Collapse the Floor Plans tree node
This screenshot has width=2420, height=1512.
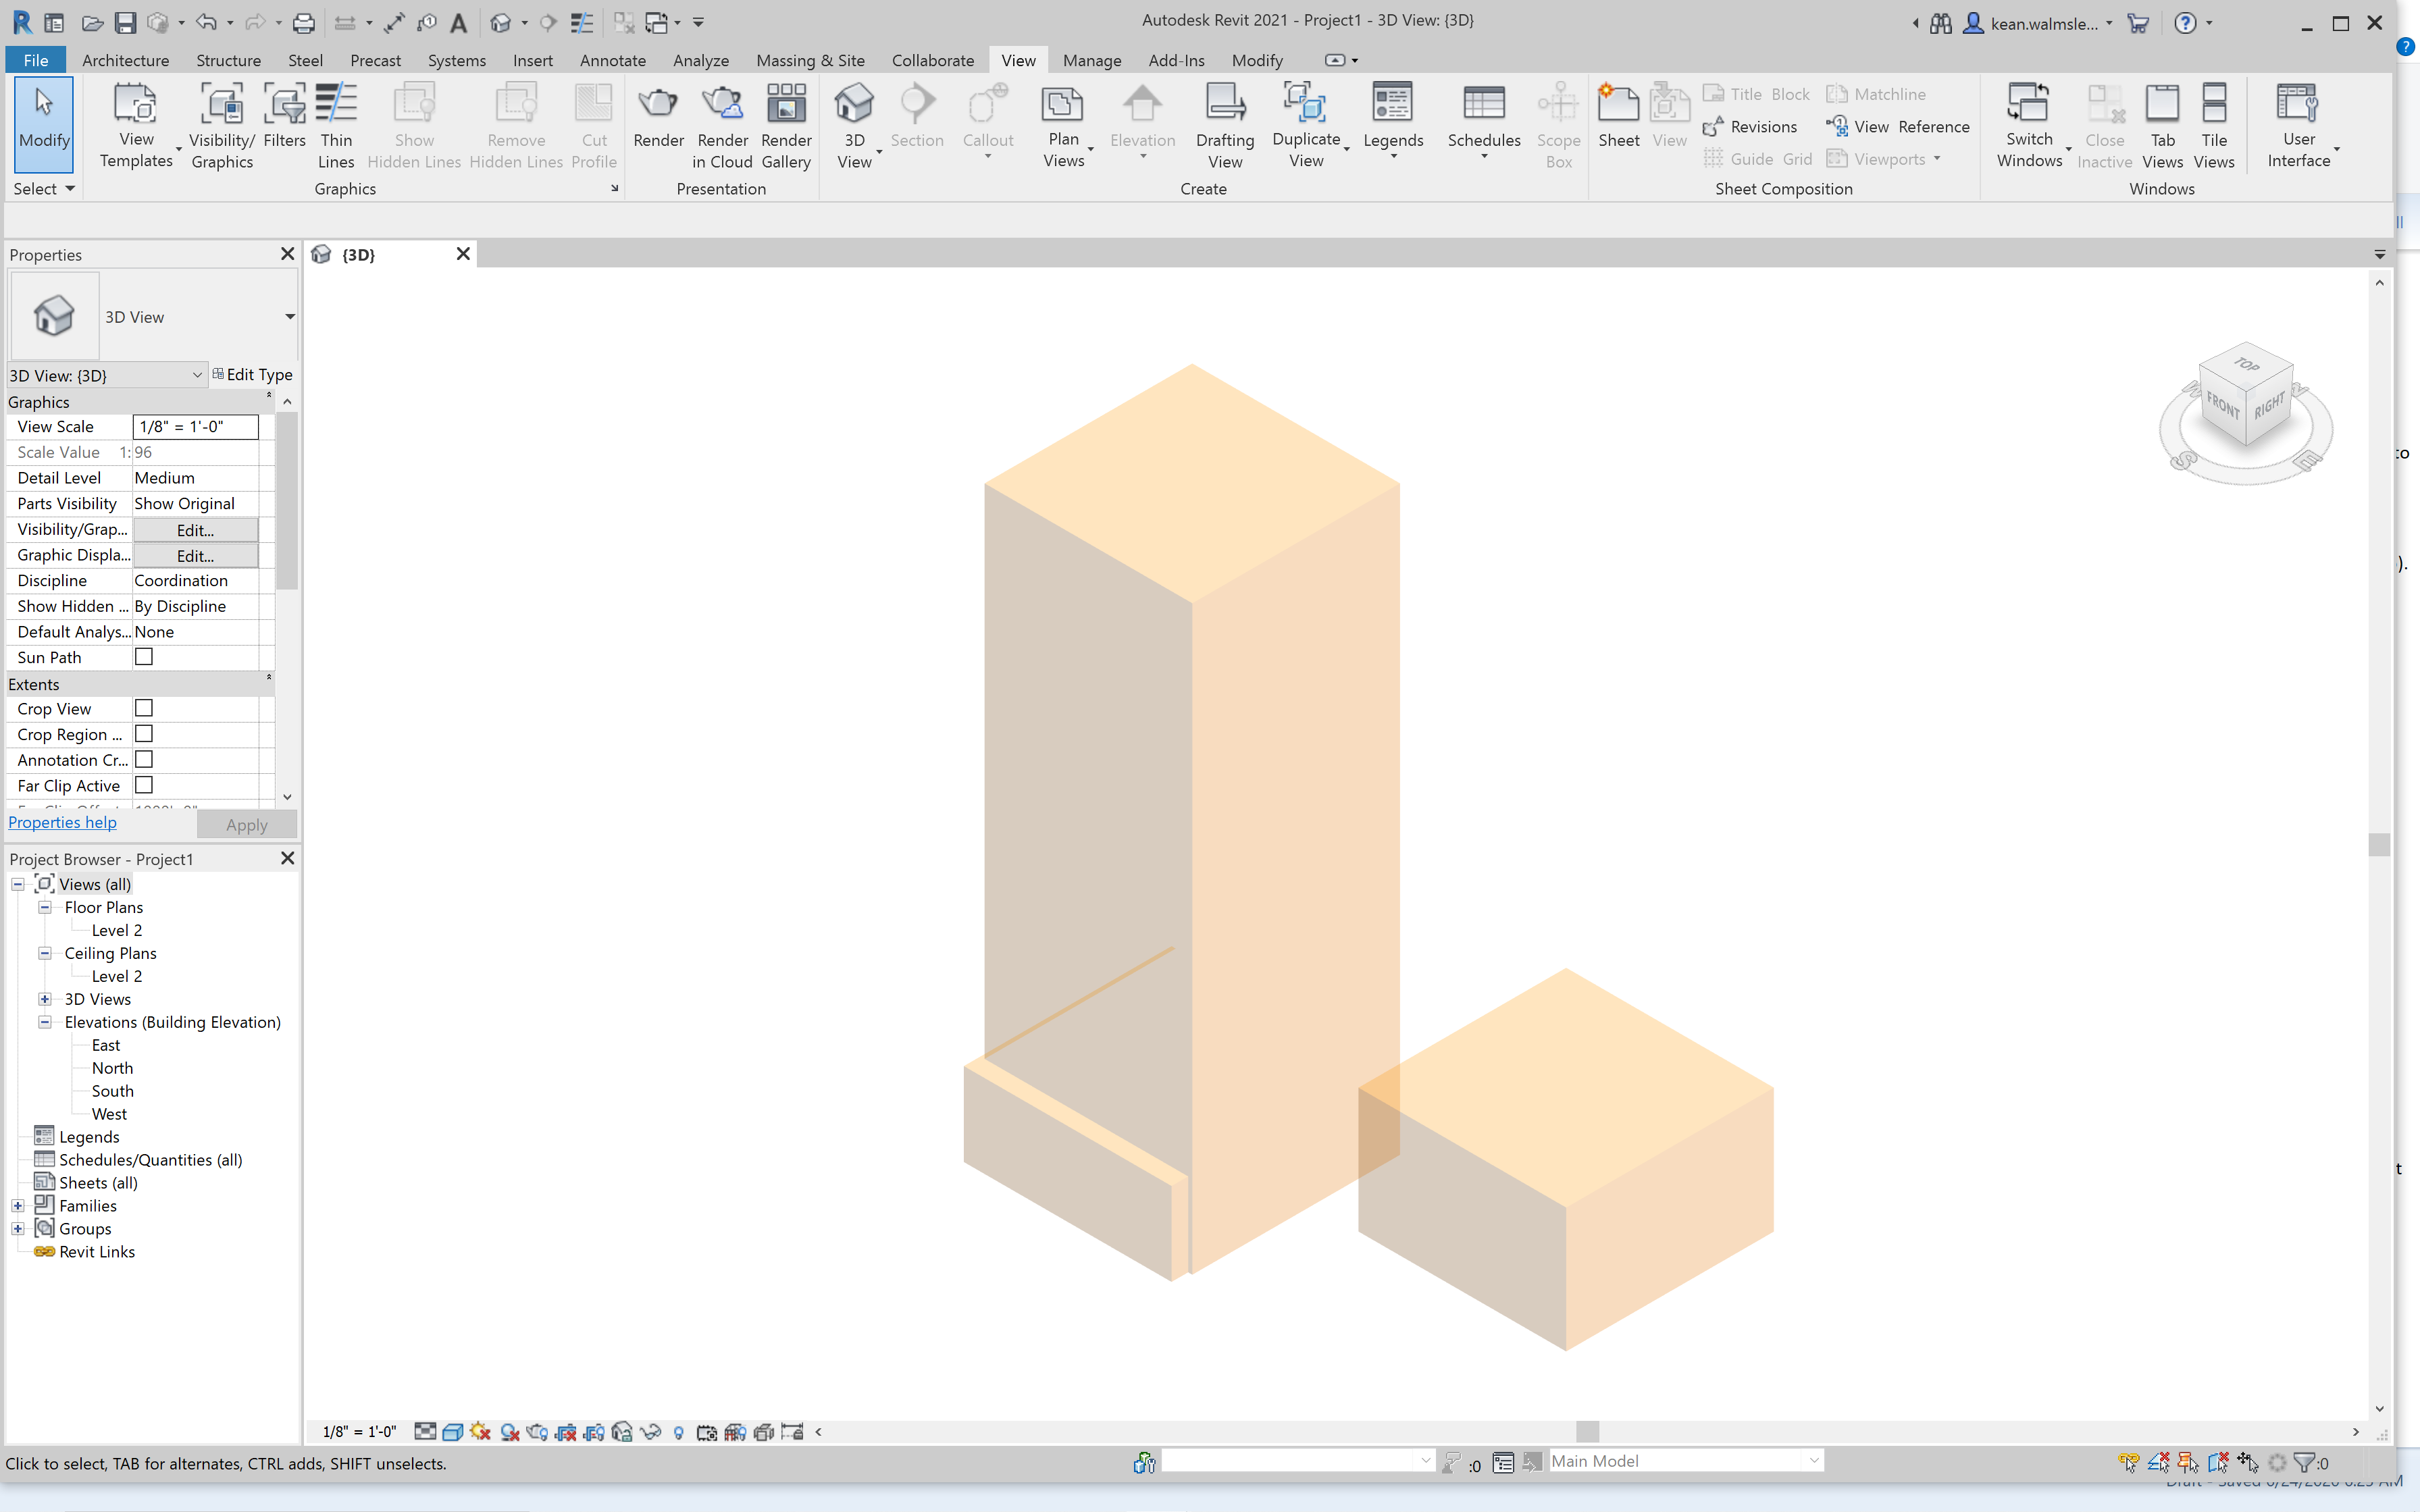coord(45,907)
